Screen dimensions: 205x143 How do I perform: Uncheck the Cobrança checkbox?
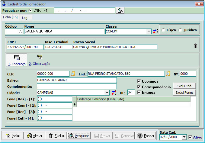click(x=139, y=81)
